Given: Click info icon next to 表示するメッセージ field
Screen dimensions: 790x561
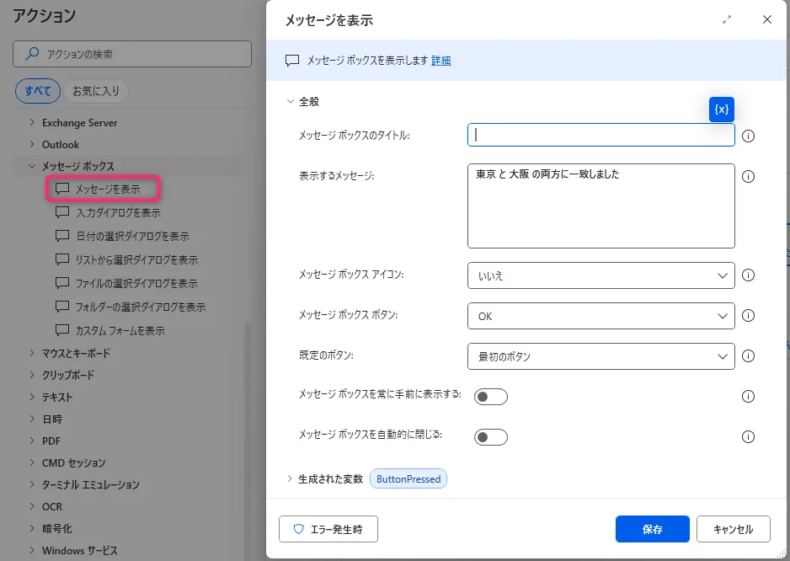Looking at the screenshot, I should click(x=748, y=177).
